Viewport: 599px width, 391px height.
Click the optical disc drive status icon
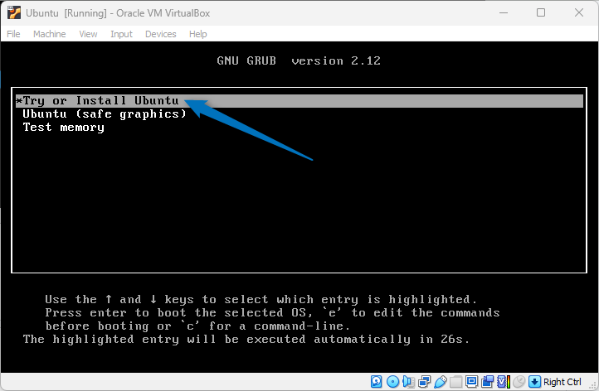tap(392, 381)
